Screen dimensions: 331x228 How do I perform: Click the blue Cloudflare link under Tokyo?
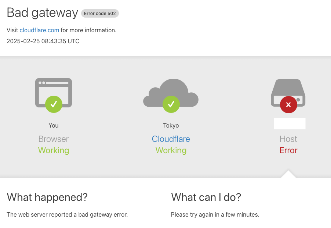click(171, 139)
